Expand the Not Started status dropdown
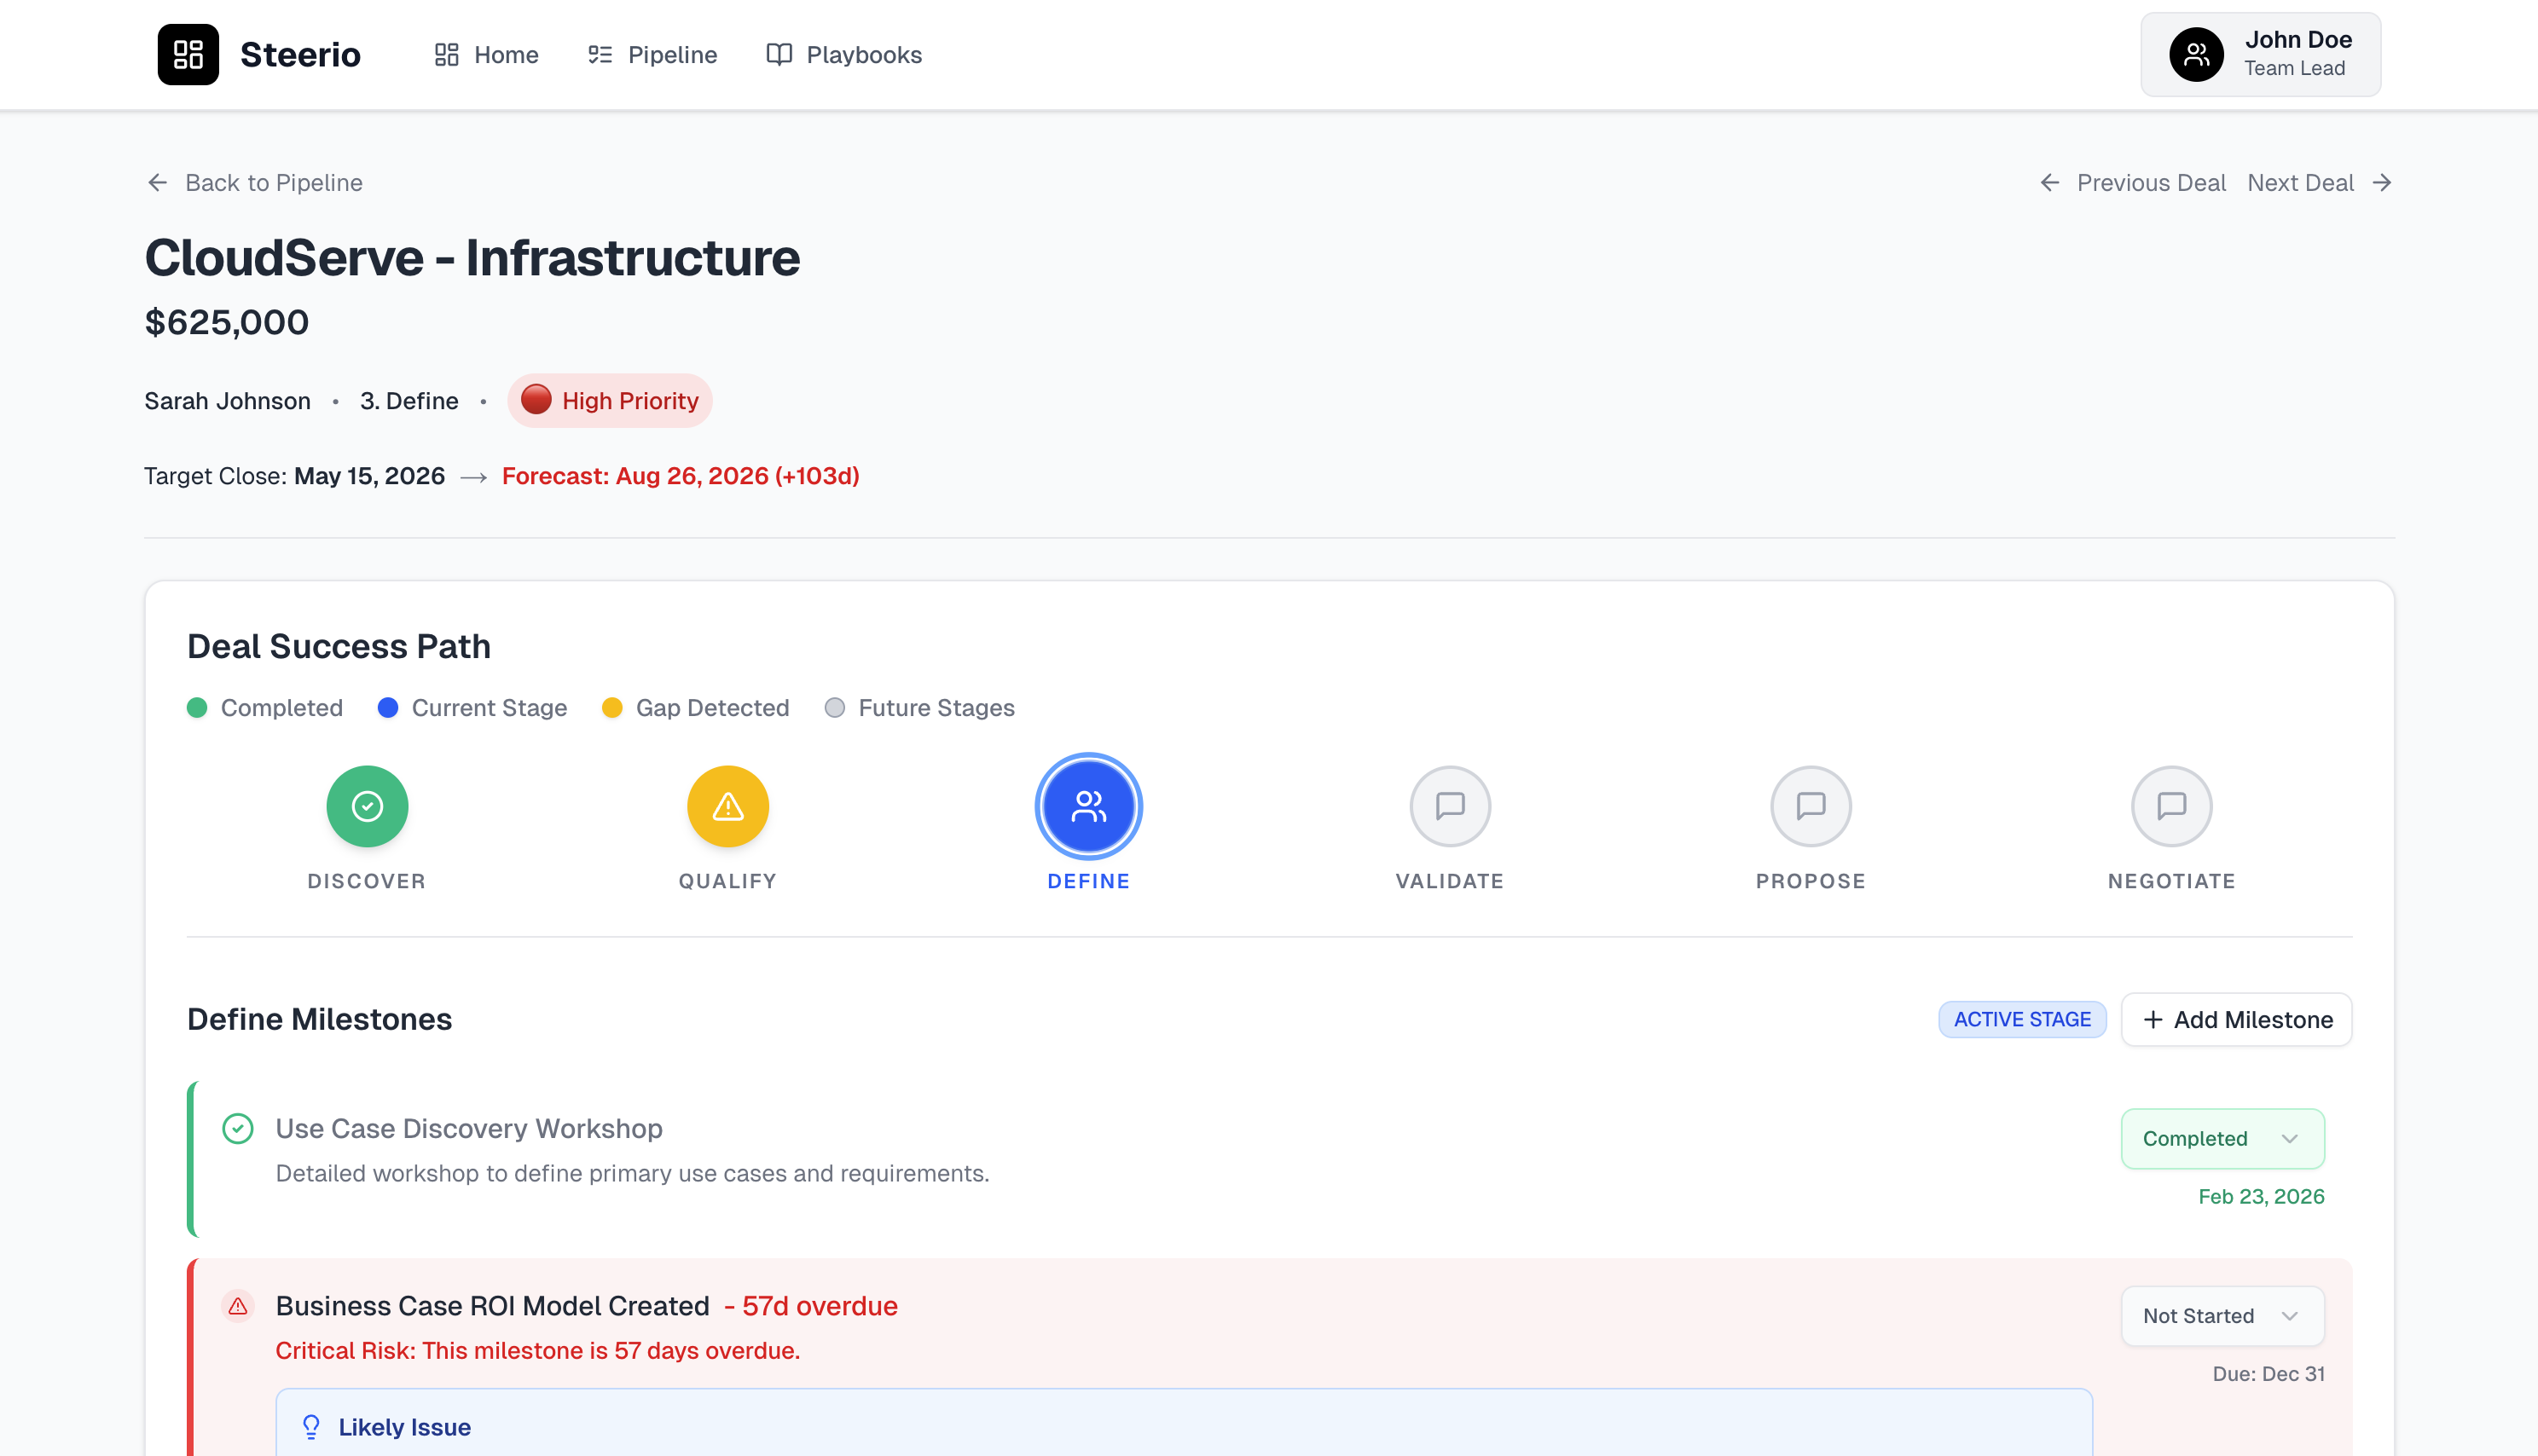Viewport: 2538px width, 1456px height. click(2222, 1316)
